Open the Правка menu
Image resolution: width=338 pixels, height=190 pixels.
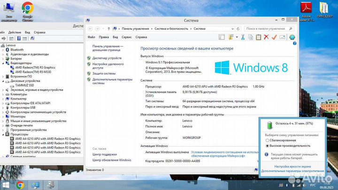click(x=104, y=37)
